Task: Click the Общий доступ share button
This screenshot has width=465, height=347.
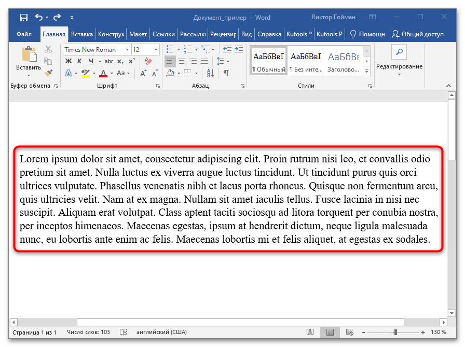Action: 418,35
